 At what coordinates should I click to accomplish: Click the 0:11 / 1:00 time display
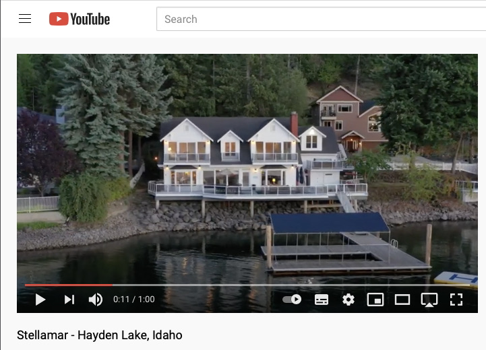[x=134, y=300]
